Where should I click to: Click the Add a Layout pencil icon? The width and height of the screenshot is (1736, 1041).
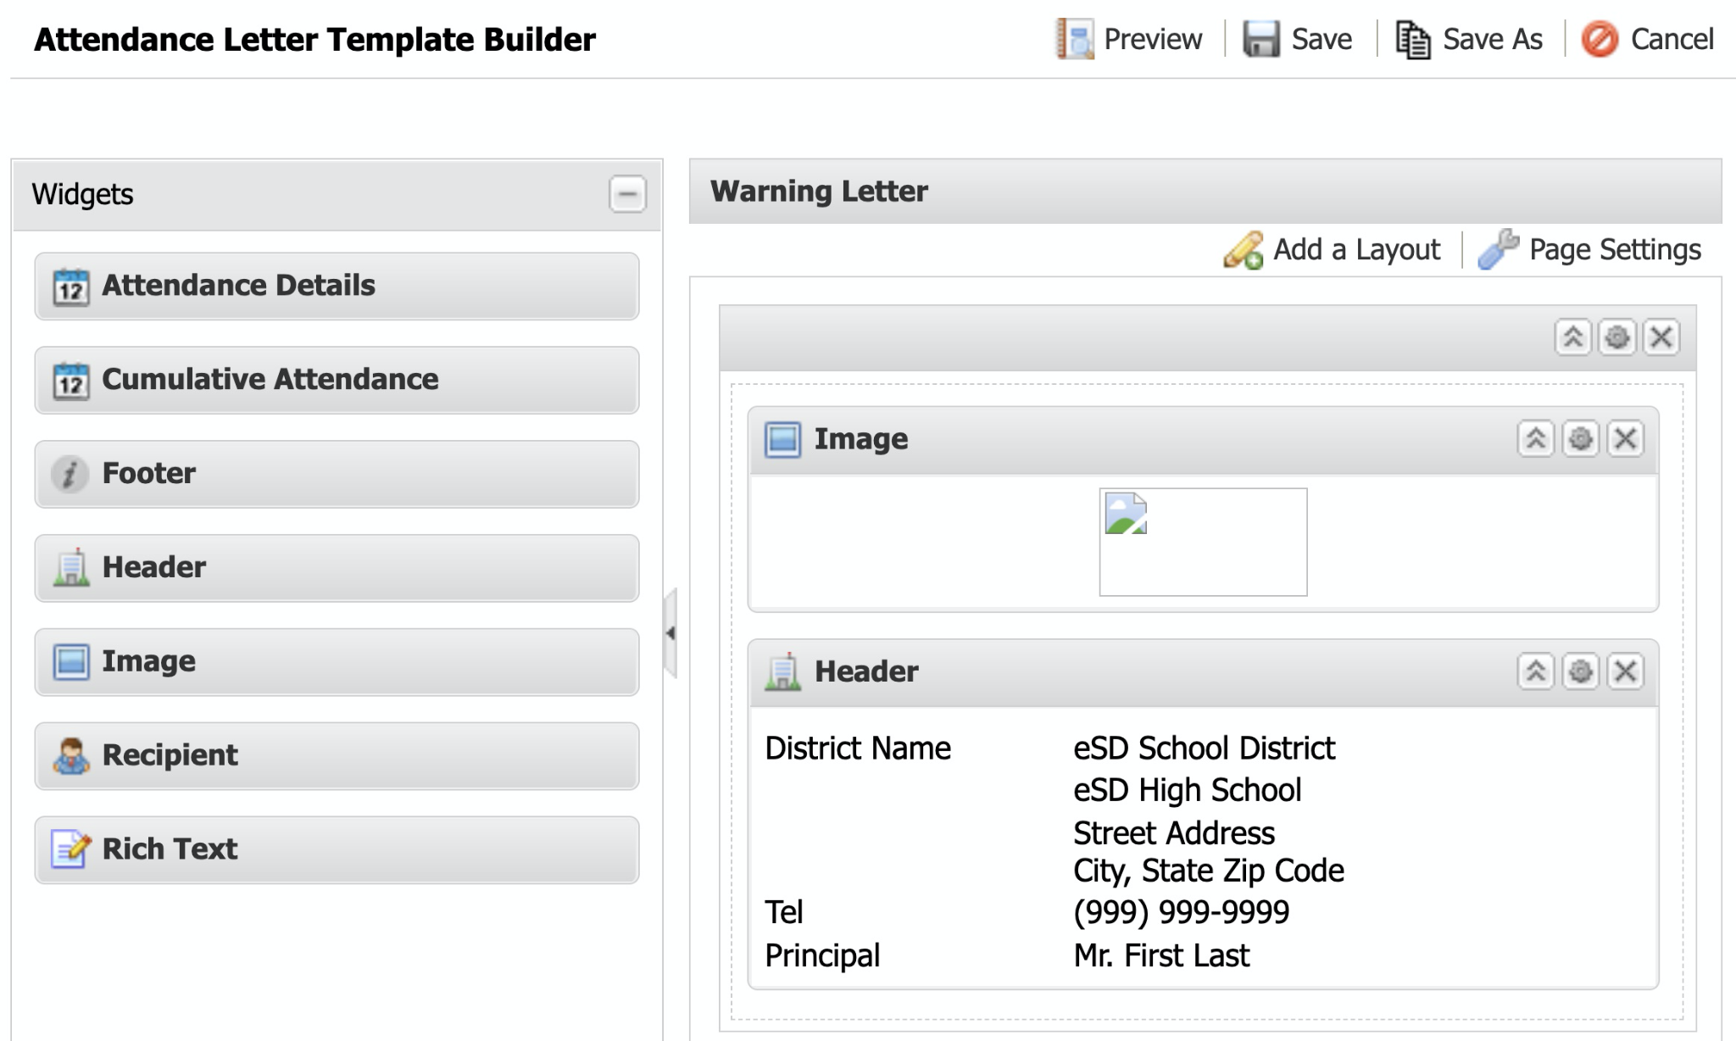1243,250
